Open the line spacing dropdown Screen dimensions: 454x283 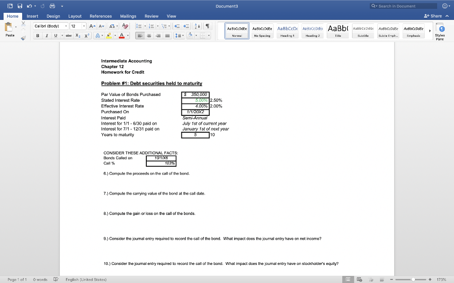click(x=182, y=35)
